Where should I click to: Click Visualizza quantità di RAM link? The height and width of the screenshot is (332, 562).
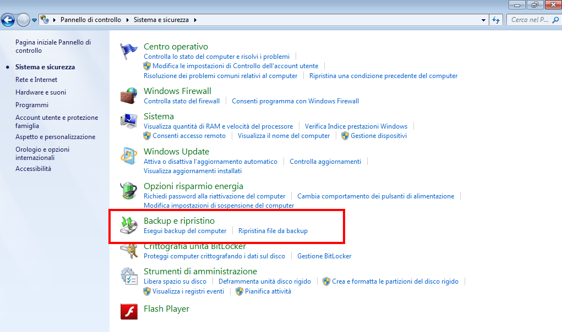[219, 126]
